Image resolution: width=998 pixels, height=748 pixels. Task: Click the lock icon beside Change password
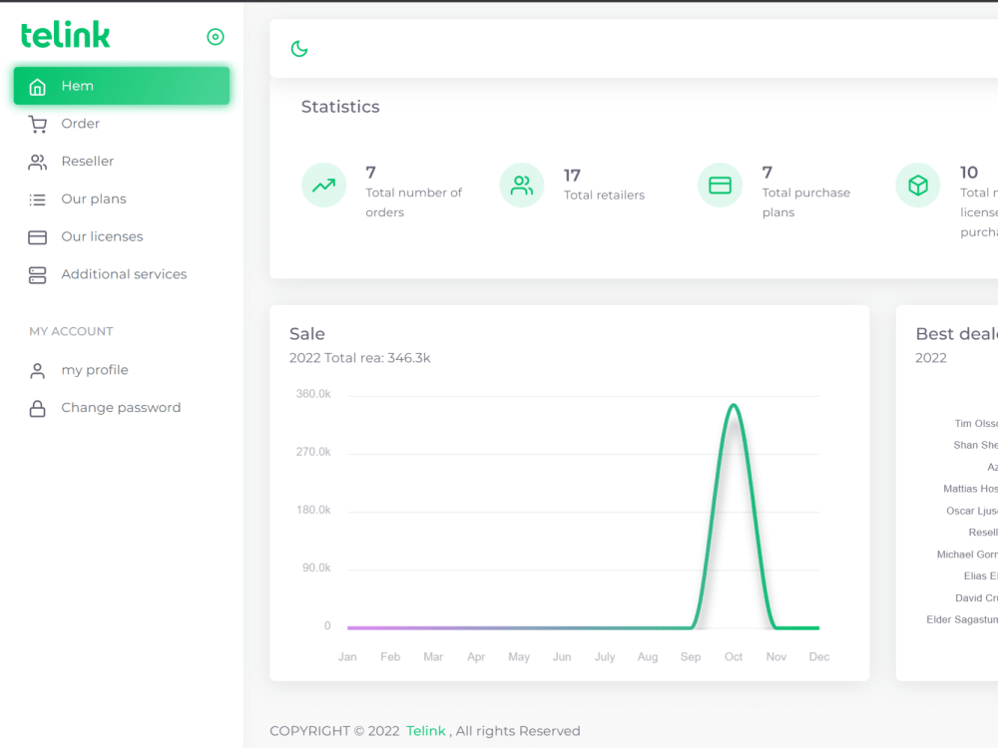(38, 408)
